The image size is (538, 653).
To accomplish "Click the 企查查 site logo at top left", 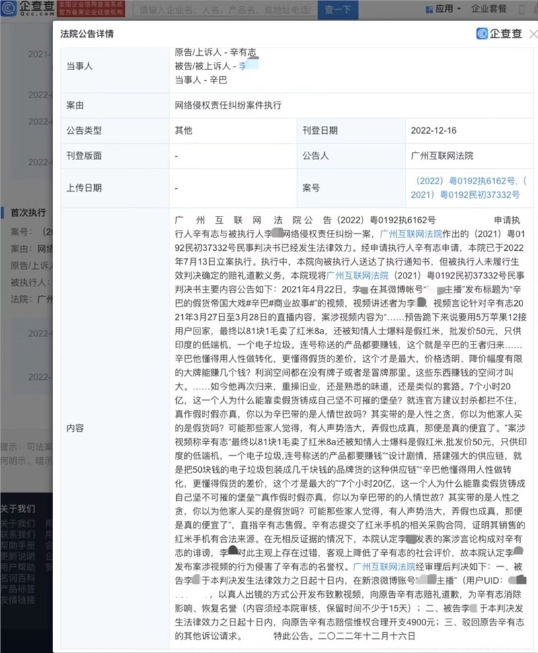I will click(x=28, y=9).
